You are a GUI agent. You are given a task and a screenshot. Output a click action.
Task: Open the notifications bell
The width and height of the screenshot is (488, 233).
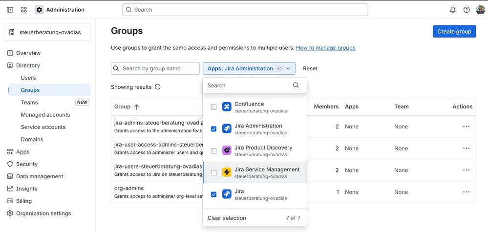[453, 10]
